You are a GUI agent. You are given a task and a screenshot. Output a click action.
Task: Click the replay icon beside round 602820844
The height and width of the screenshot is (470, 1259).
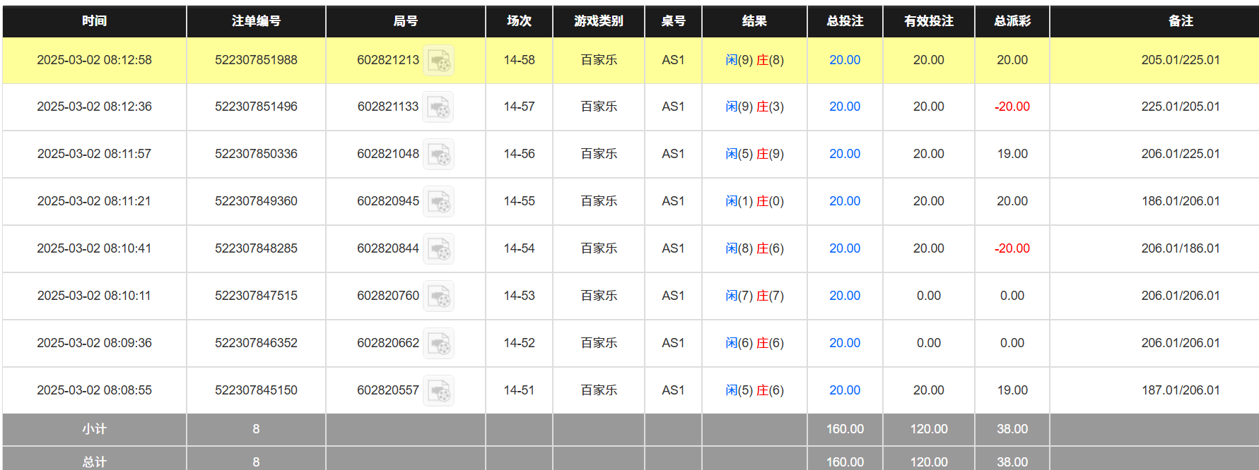(x=439, y=249)
